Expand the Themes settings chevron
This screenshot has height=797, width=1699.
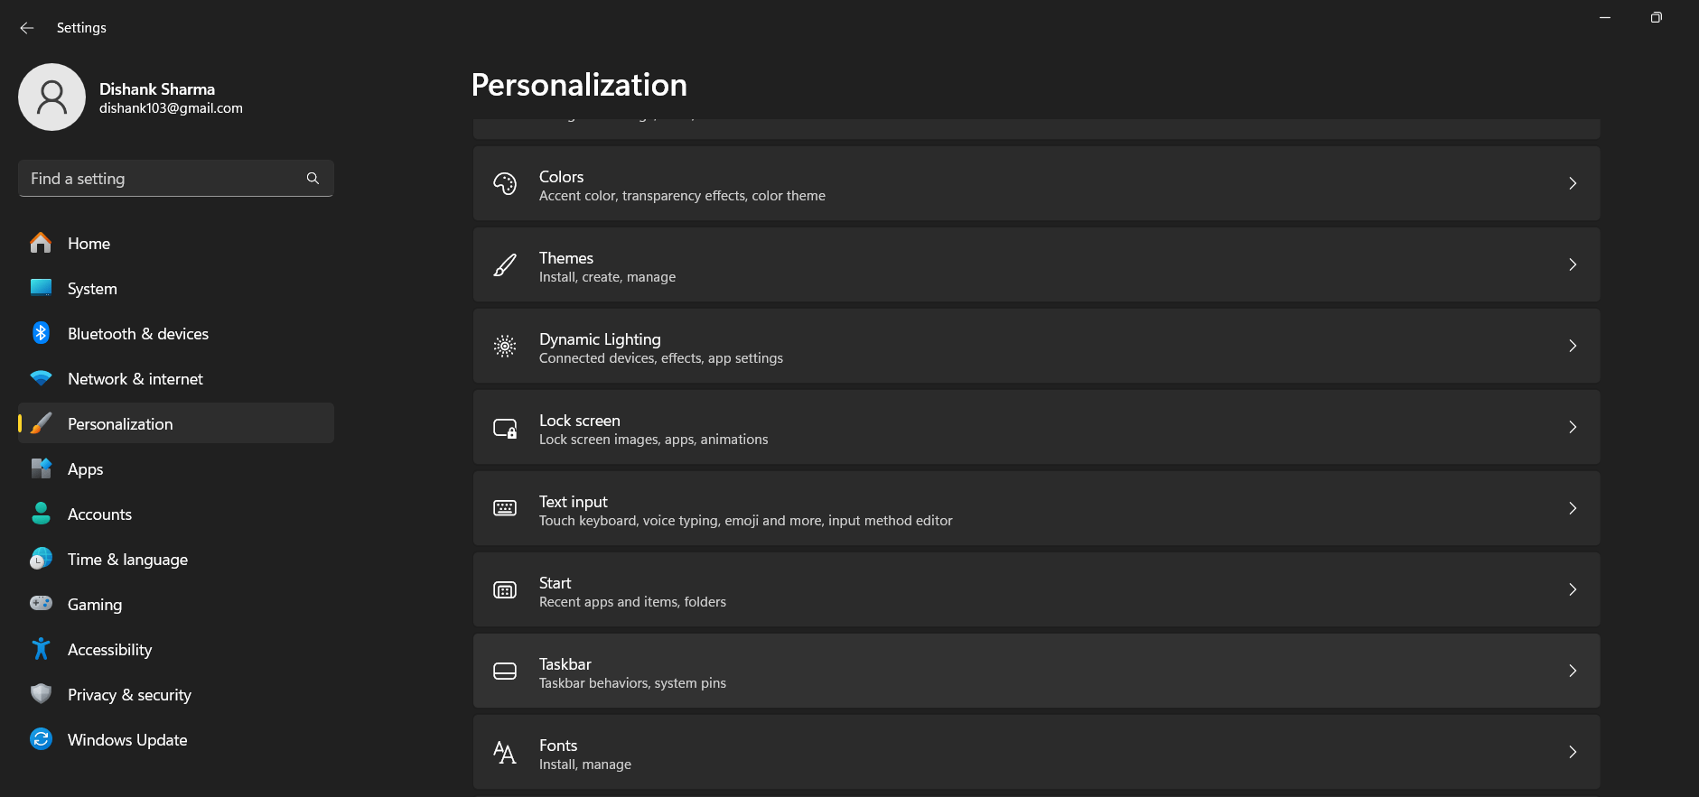1573,264
